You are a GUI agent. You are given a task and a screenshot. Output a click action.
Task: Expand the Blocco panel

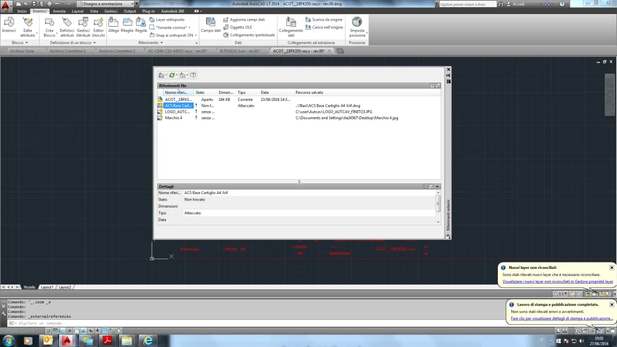coord(20,42)
